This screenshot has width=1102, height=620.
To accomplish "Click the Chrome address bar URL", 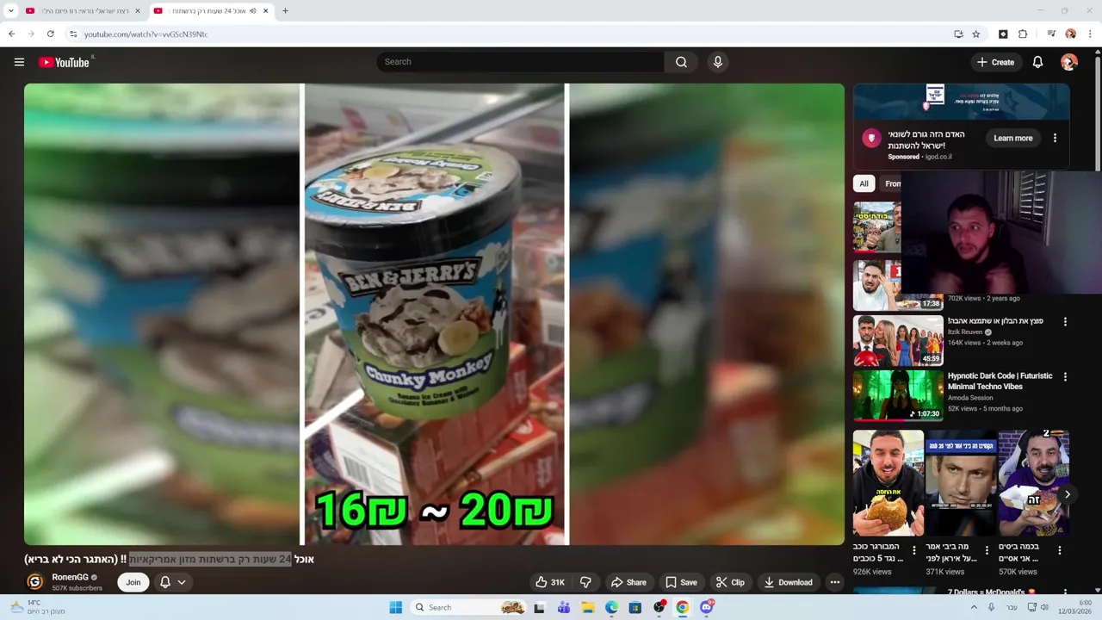I will click(145, 34).
